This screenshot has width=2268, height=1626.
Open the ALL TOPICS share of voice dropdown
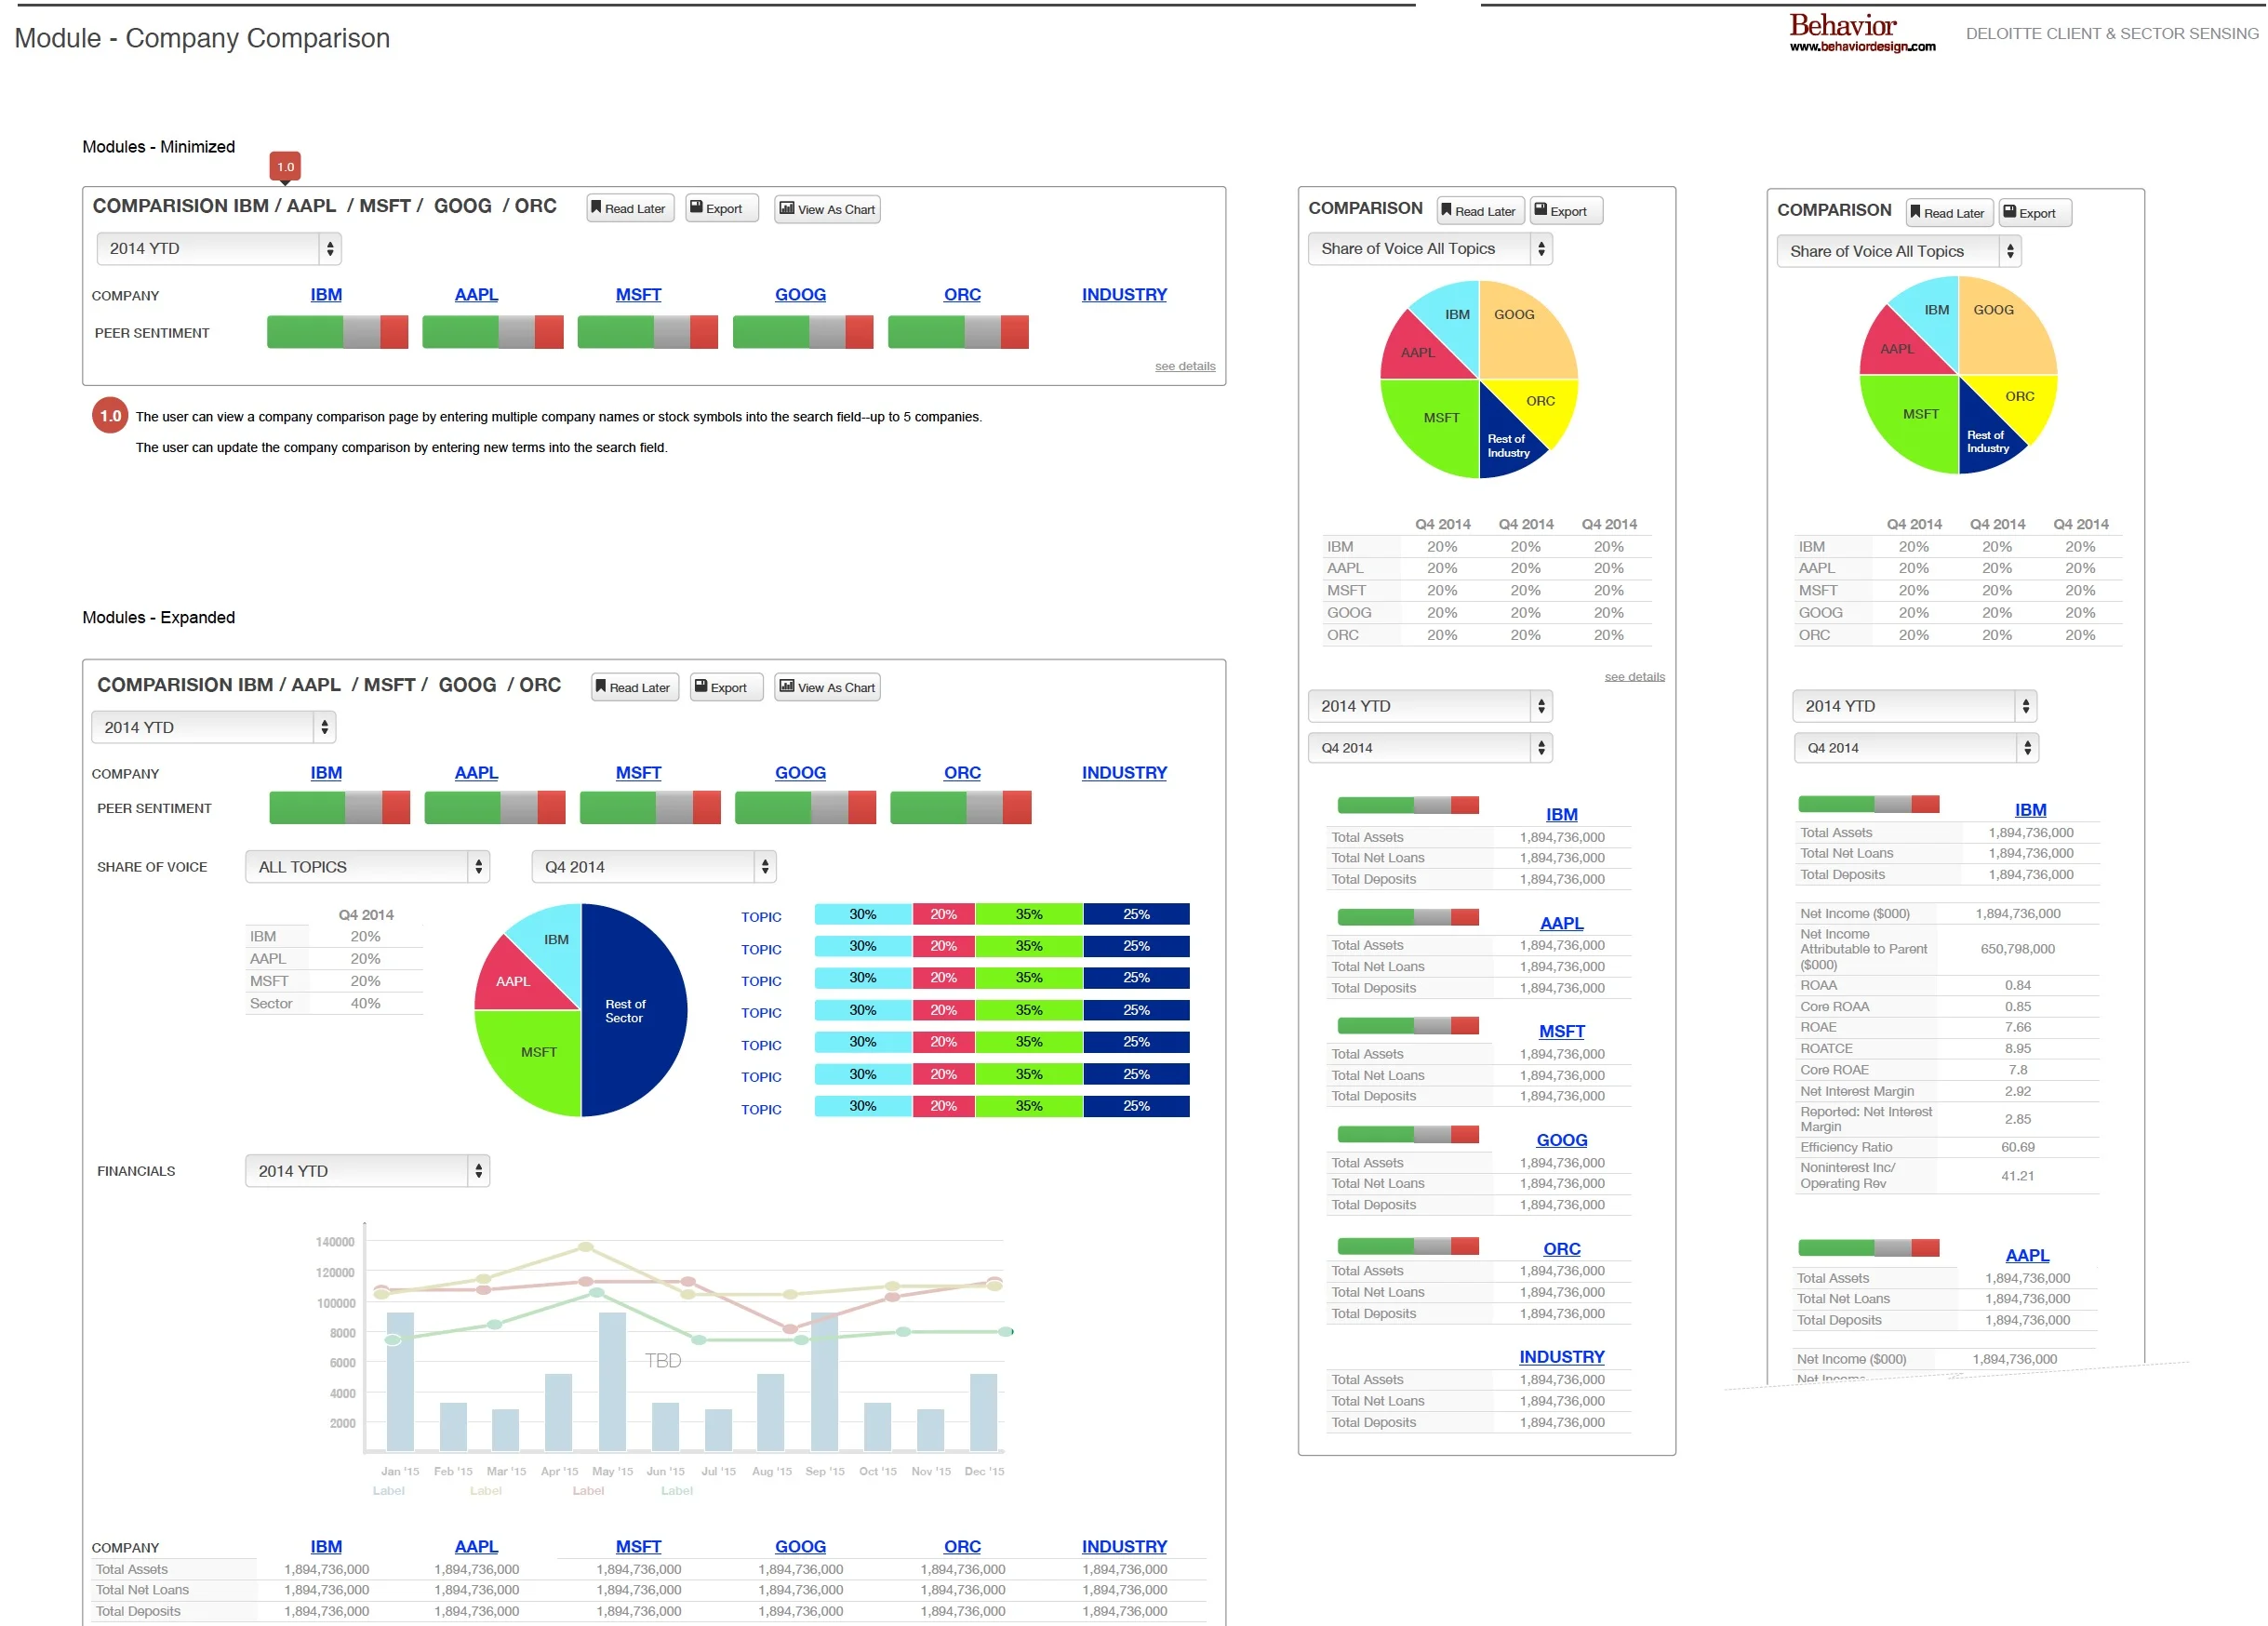click(x=367, y=867)
